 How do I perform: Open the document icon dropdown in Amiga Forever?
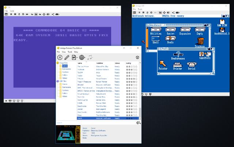(x=75, y=57)
